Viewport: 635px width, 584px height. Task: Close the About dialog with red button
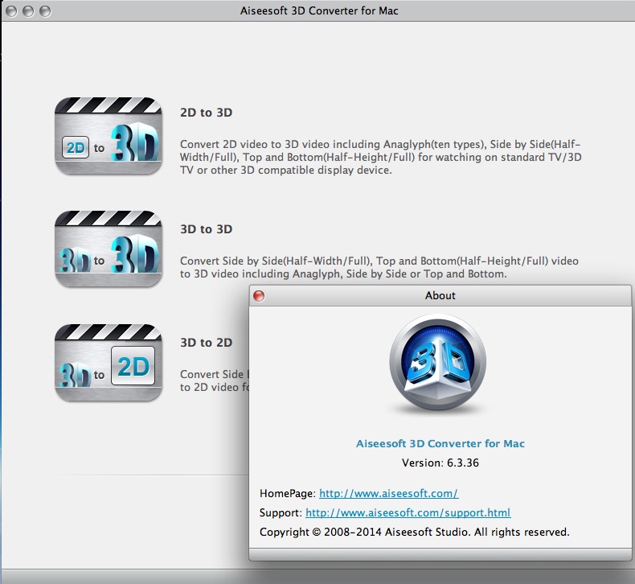pos(259,296)
